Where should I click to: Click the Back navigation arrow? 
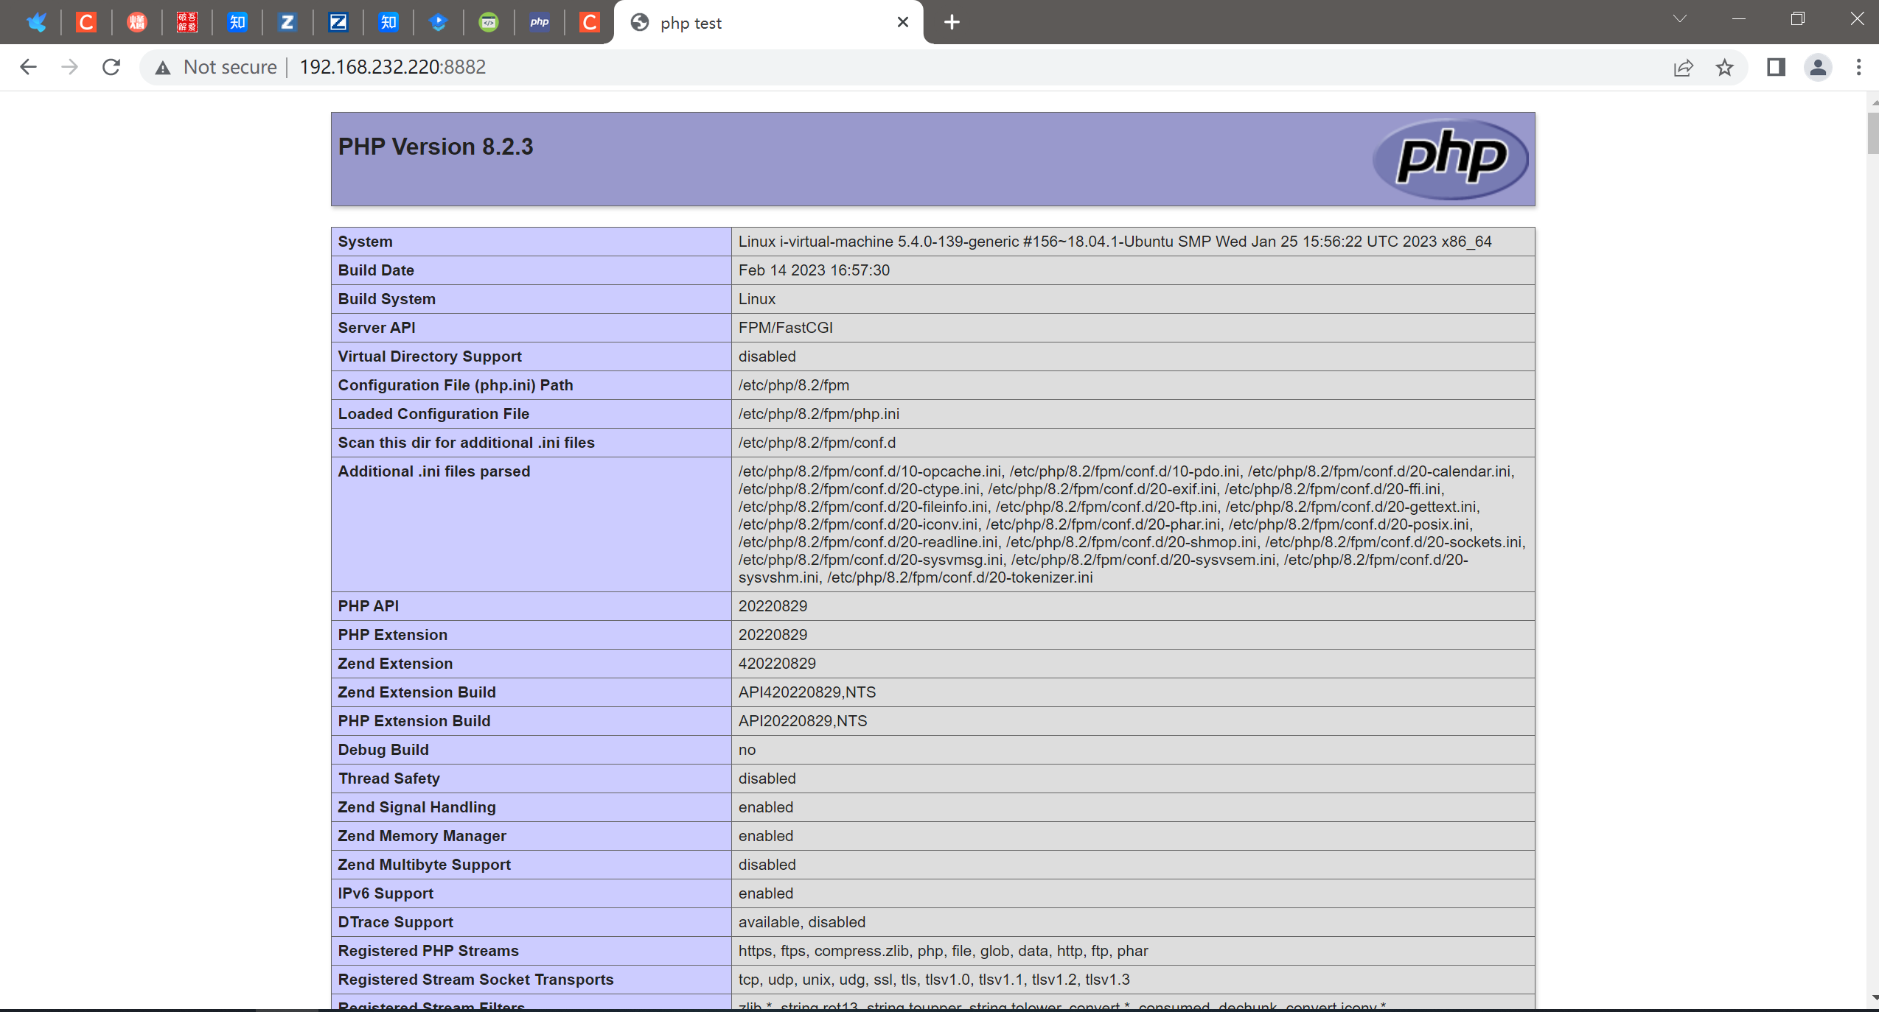tap(28, 67)
